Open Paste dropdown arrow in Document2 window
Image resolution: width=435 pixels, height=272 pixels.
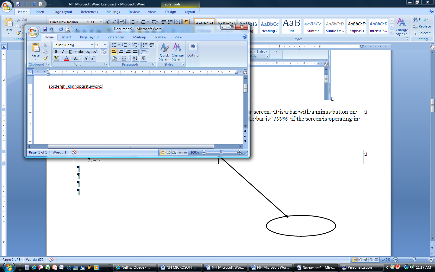[x=35, y=59]
